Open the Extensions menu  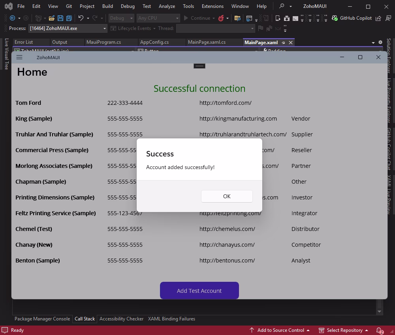[213, 6]
